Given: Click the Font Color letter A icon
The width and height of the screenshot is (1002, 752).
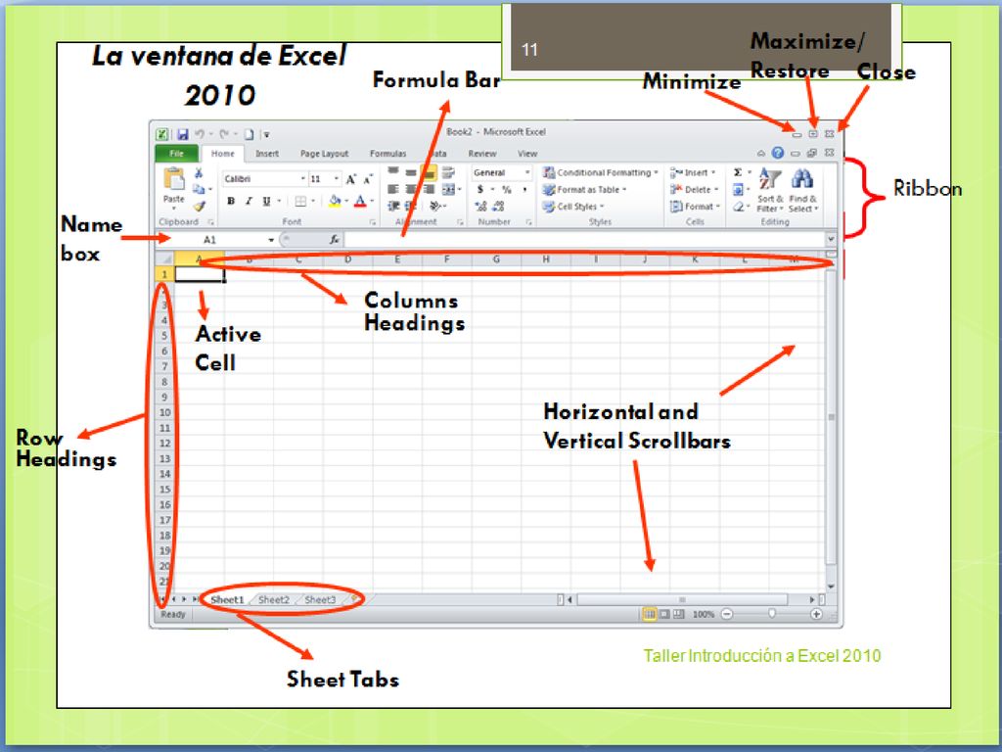Looking at the screenshot, I should 360,202.
